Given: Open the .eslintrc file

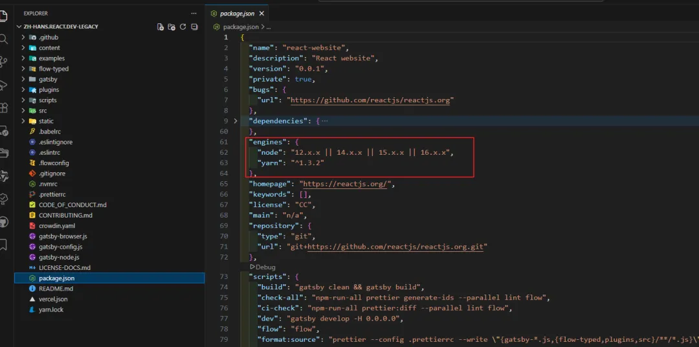Looking at the screenshot, I should (x=109, y=153).
